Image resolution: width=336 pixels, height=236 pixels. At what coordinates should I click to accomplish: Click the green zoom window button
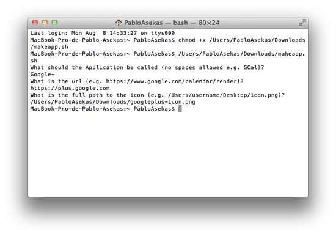pyautogui.click(x=54, y=23)
